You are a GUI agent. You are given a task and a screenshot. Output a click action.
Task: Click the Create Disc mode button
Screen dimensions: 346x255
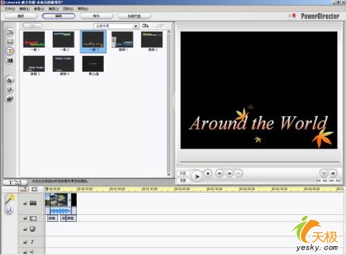(x=134, y=16)
